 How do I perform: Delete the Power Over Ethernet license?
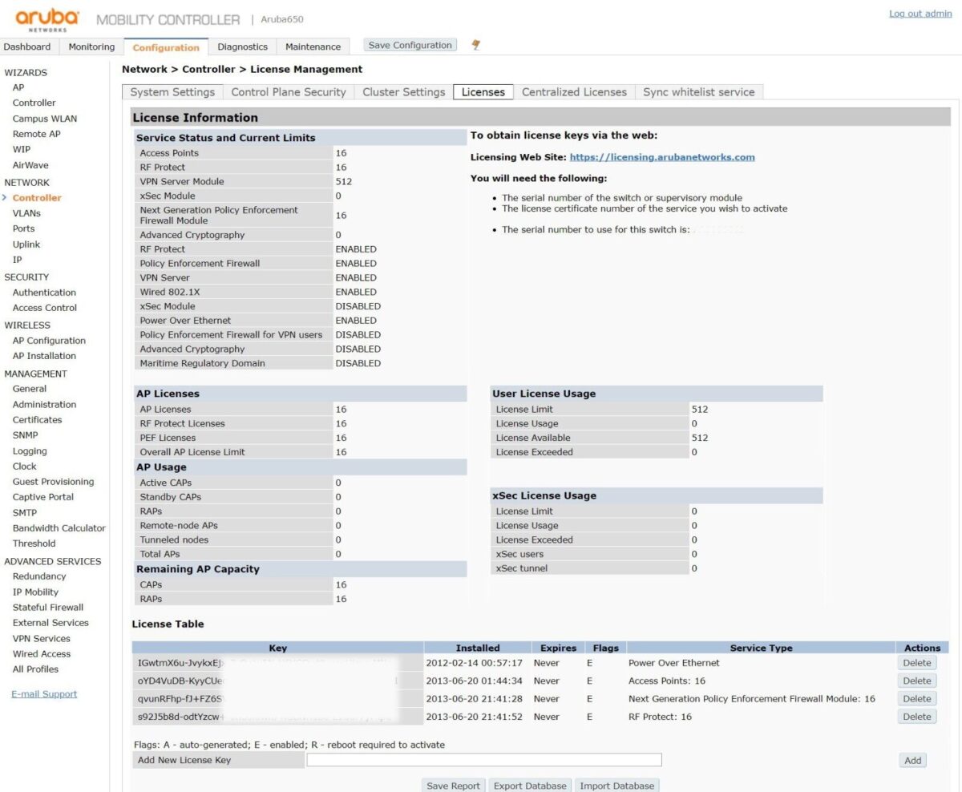916,663
